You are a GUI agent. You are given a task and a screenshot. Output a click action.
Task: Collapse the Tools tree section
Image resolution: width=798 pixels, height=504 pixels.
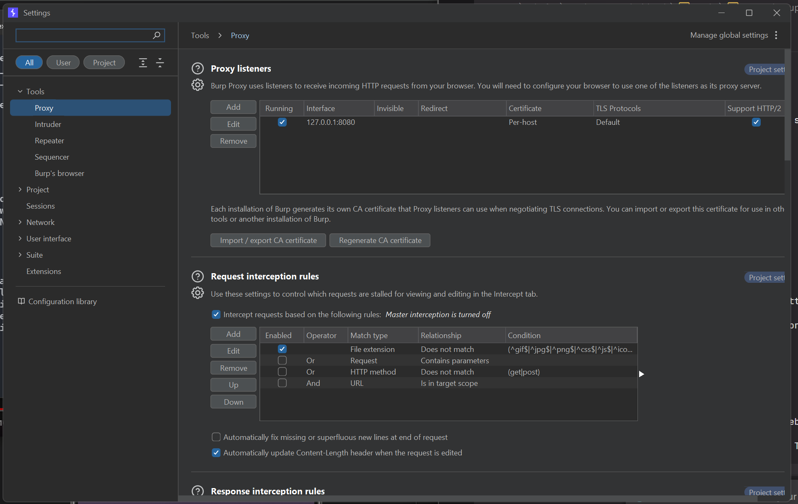20,91
